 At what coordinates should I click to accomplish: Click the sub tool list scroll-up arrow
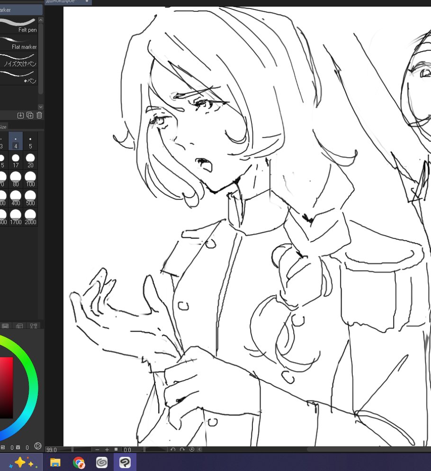pyautogui.click(x=41, y=20)
